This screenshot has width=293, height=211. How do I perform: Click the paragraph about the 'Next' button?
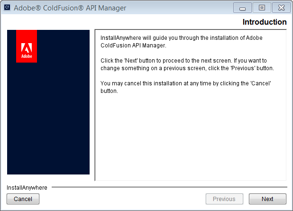[x=187, y=64]
